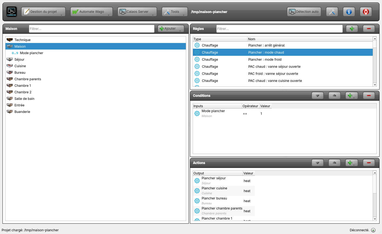This screenshot has height=234, width=382.
Task: Click rules list scrollbar down arrow
Action: (x=375, y=85)
